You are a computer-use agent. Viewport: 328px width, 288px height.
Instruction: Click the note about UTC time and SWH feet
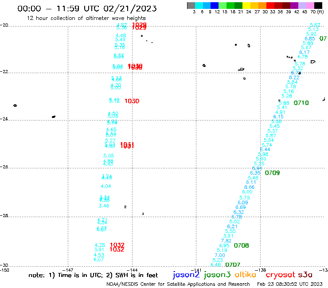[93, 275]
